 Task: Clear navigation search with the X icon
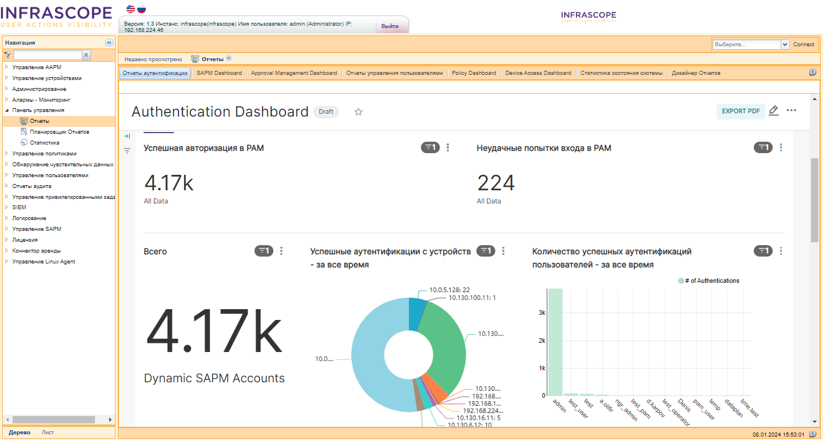pos(86,55)
